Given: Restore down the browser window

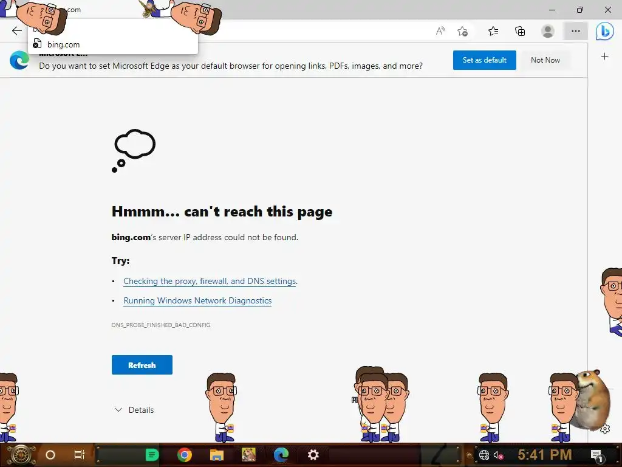Looking at the screenshot, I should point(580,10).
